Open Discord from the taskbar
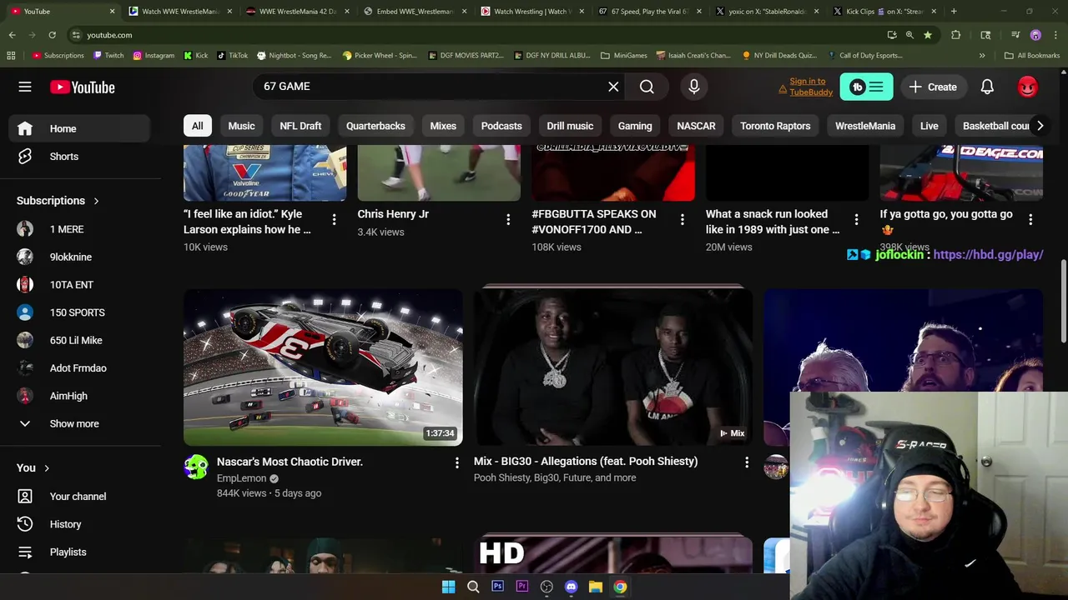This screenshot has height=600, width=1068. click(x=571, y=587)
